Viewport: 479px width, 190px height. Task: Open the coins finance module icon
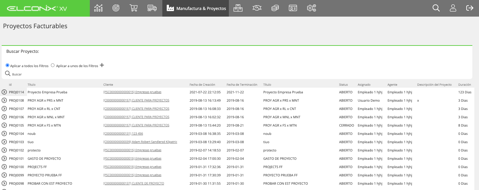coord(275,8)
